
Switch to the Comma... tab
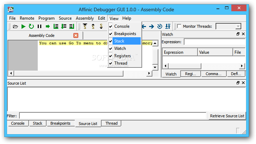click(214, 74)
